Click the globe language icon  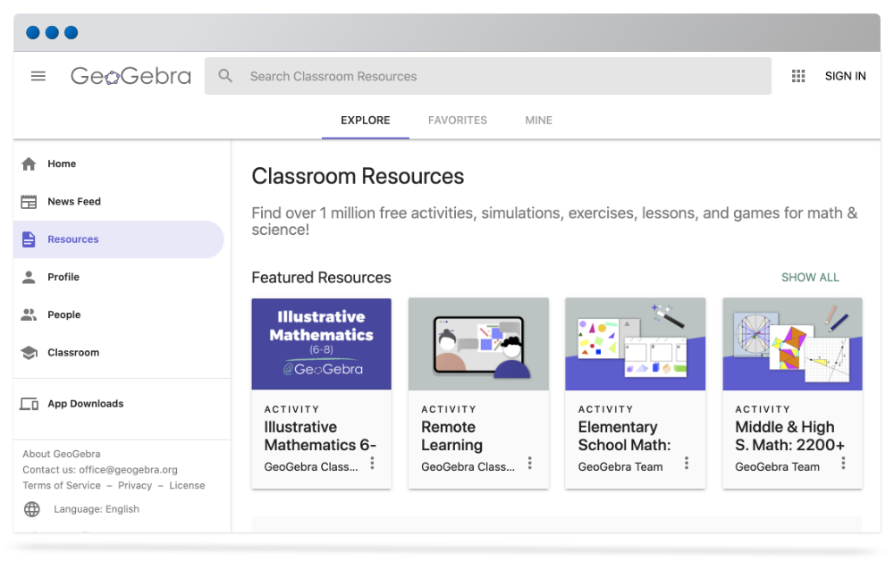pos(32,509)
